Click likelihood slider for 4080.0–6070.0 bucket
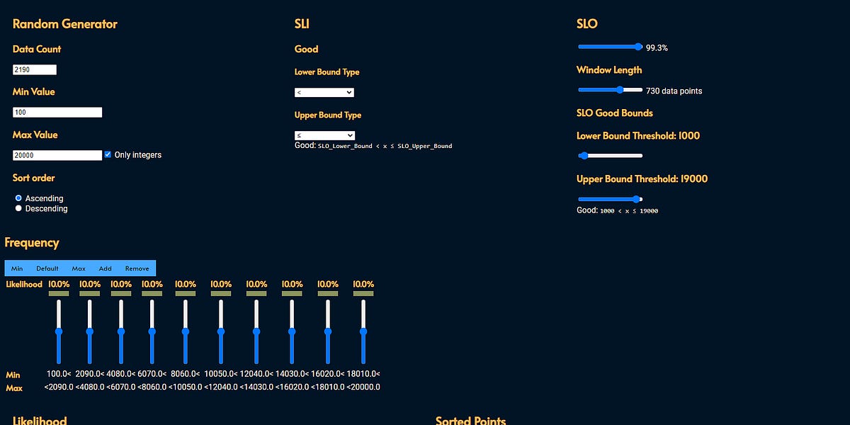The width and height of the screenshot is (850, 425). [121, 331]
